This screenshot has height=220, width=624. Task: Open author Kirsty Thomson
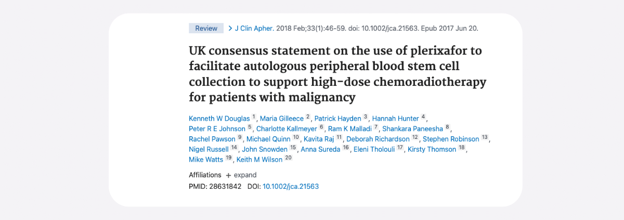point(432,149)
